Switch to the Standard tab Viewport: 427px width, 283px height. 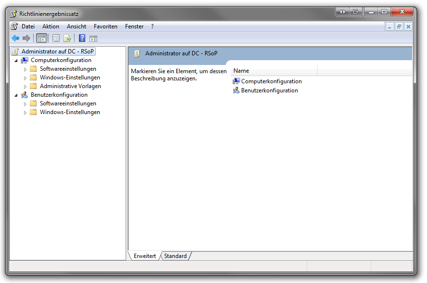coord(175,256)
